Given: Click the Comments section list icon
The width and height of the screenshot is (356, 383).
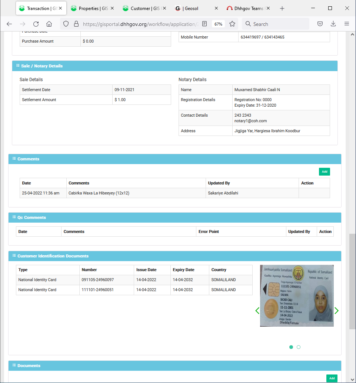Looking at the screenshot, I should coord(14,159).
